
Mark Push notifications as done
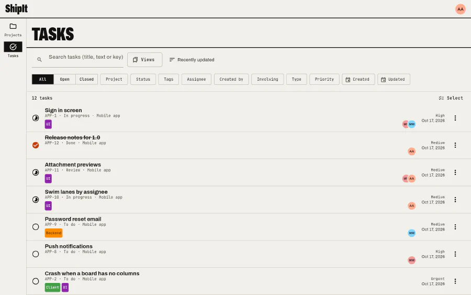pos(36,254)
